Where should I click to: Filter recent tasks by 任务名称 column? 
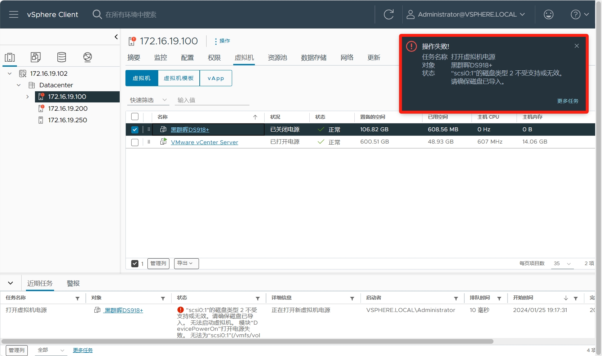[78, 298]
